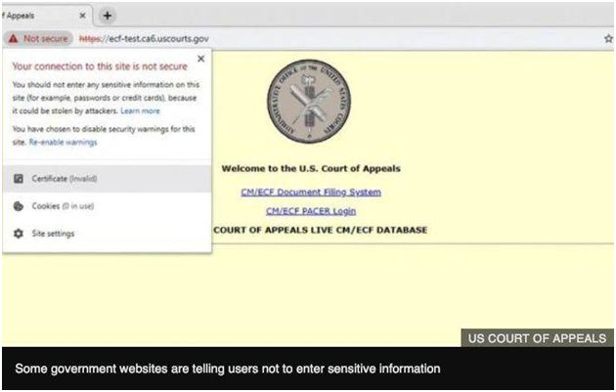Open Cookies (0 in use) entry
Screen dimensions: 616x392
[x=107, y=206]
